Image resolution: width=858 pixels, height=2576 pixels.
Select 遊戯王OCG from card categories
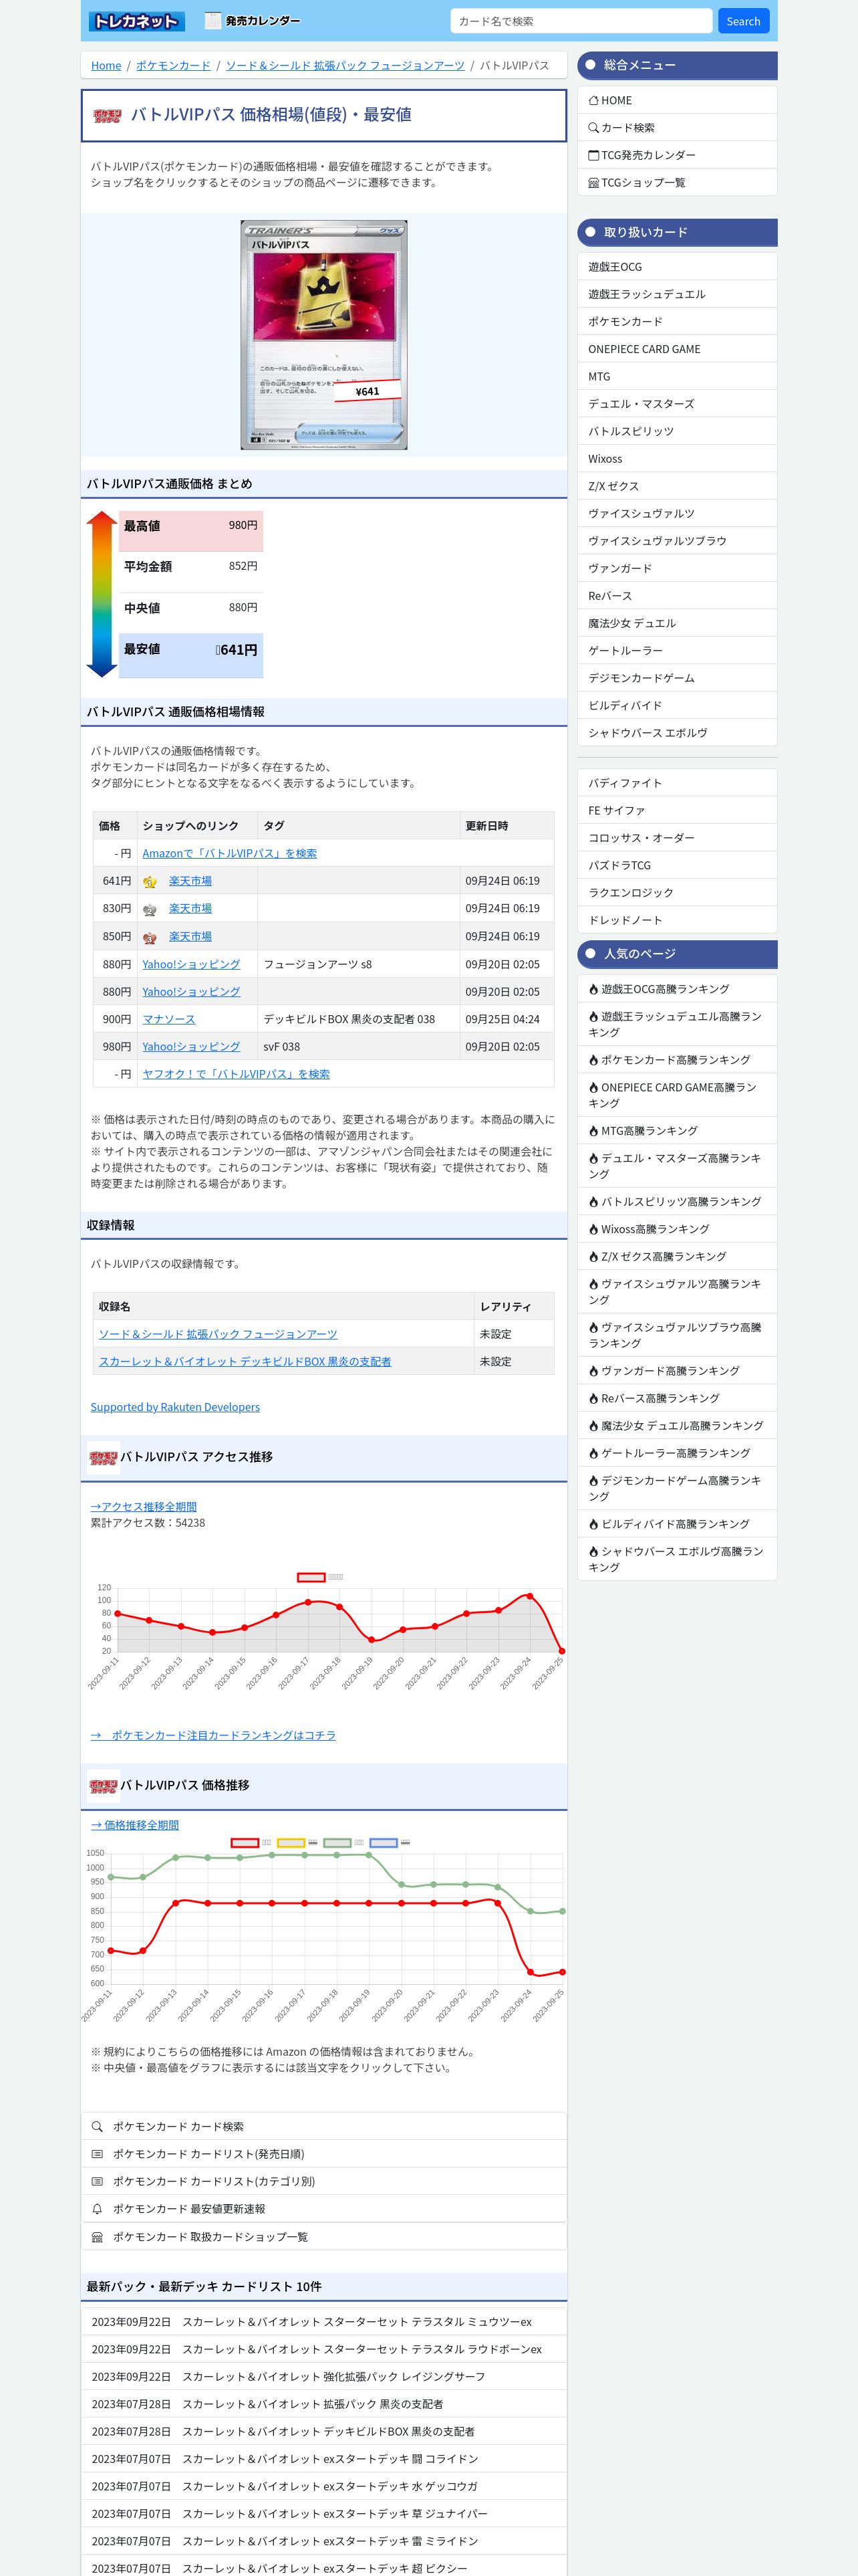coord(677,267)
